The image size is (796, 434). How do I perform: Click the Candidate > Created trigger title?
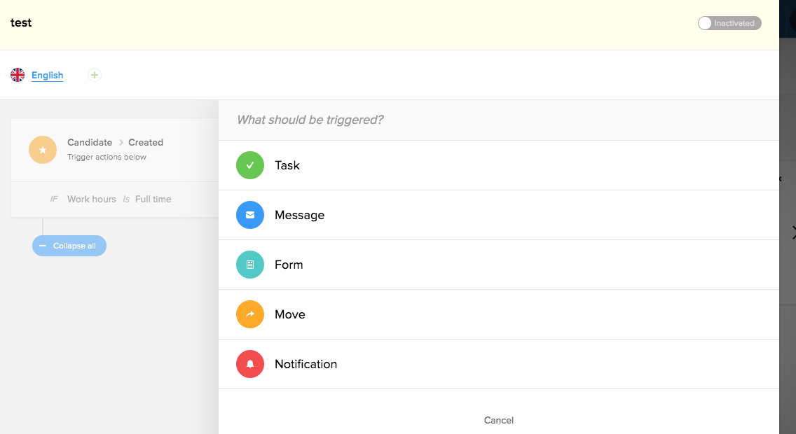(115, 142)
